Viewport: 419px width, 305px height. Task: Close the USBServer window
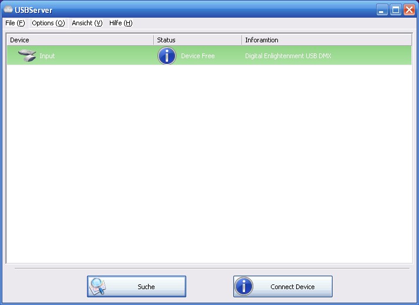408,10
